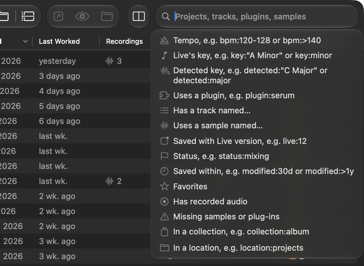Viewport: 364px width, 266px height.
Task: Choose the Uses a sample named suggestion
Action: [x=257, y=126]
